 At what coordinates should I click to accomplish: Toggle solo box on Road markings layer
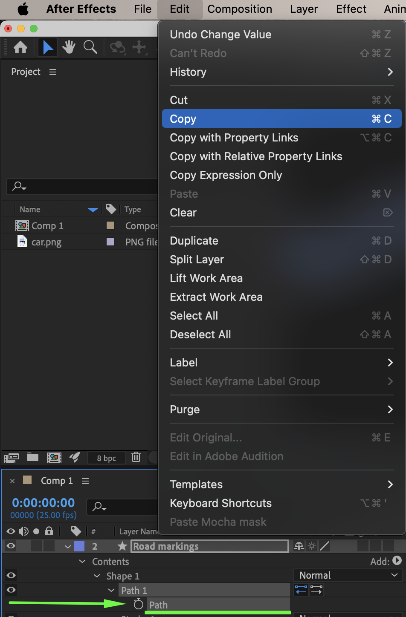pyautogui.click(x=36, y=546)
